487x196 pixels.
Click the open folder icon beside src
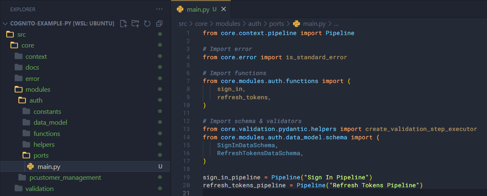pos(10,35)
